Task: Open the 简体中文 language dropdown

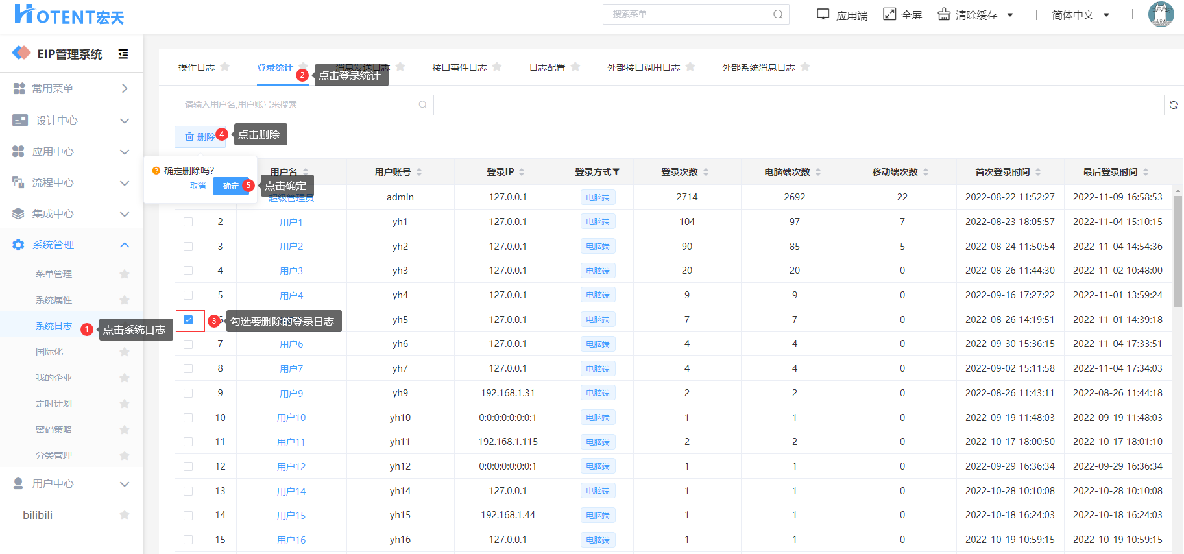Action: coord(1080,15)
